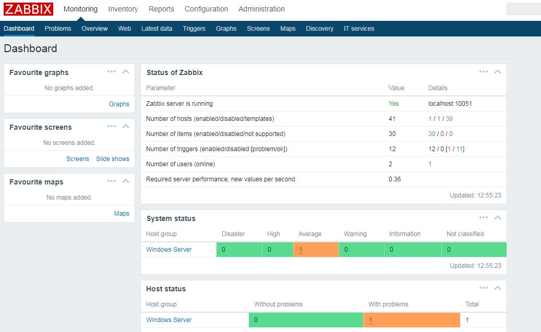541x332 pixels.
Task: Click System status 'Updated: 12:55:23' timestamp
Action: pyautogui.click(x=475, y=266)
